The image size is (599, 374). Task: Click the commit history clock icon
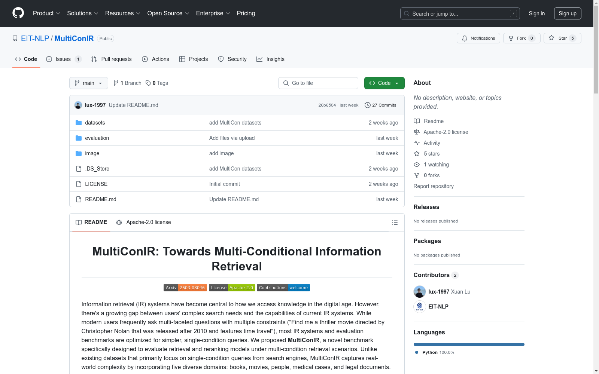(x=368, y=105)
